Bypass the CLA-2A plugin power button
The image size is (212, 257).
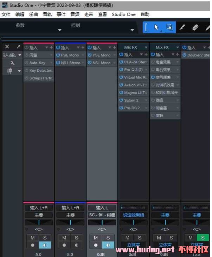pos(121,62)
